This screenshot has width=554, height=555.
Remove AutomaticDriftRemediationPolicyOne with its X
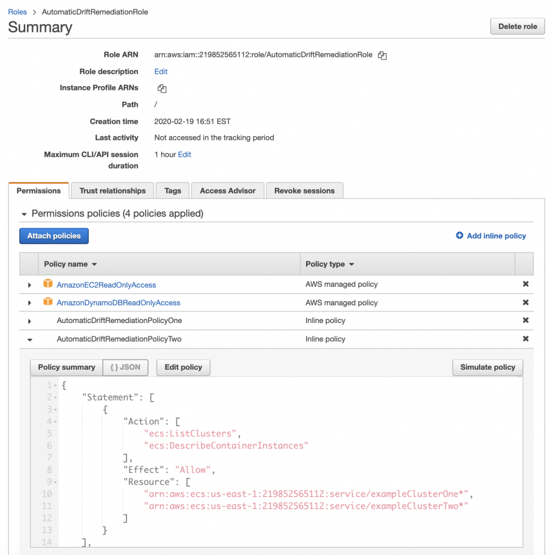click(x=526, y=320)
